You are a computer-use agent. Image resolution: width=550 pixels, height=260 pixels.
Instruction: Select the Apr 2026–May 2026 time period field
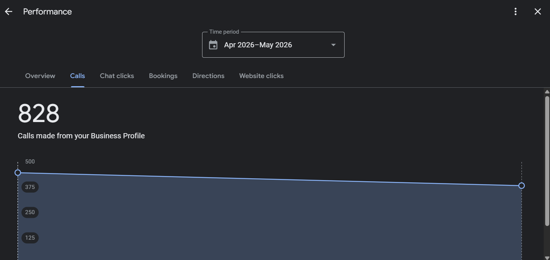[273, 45]
